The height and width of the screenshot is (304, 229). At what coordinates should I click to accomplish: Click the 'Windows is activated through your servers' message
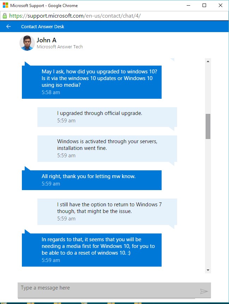tap(107, 145)
